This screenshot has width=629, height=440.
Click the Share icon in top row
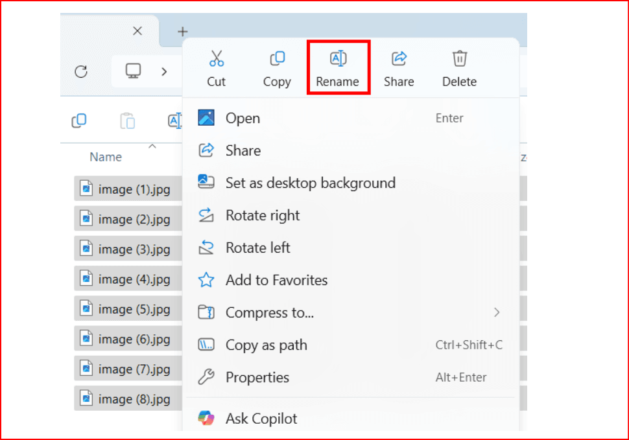click(x=399, y=60)
